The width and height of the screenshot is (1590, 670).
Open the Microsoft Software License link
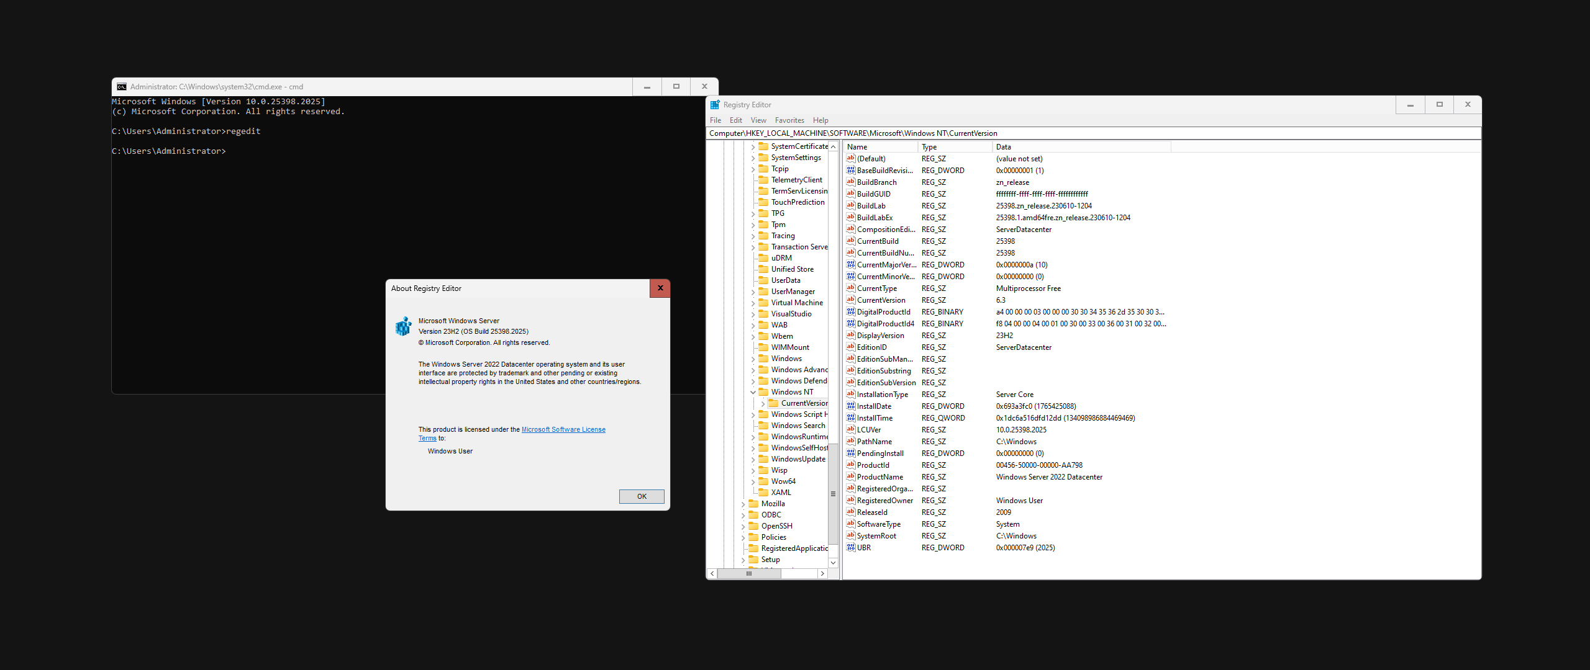pyautogui.click(x=563, y=429)
